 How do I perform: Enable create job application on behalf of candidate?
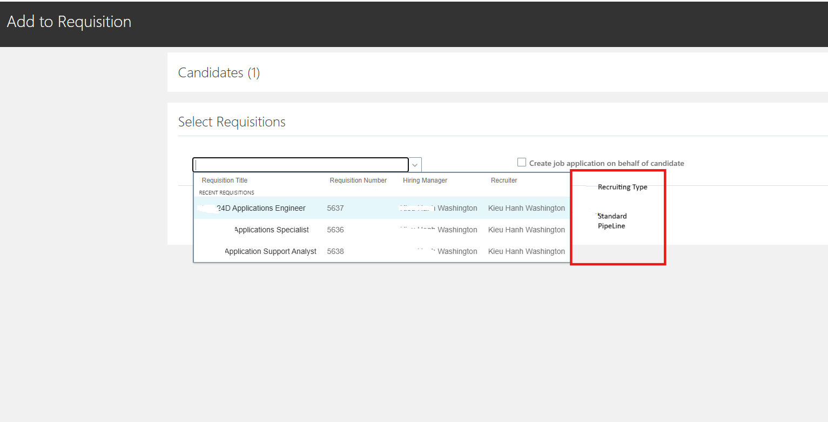pos(521,162)
